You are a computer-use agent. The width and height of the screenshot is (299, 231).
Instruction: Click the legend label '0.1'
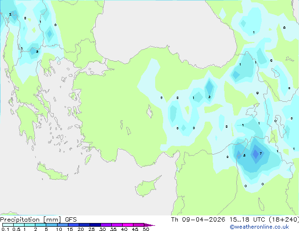coord(5,229)
